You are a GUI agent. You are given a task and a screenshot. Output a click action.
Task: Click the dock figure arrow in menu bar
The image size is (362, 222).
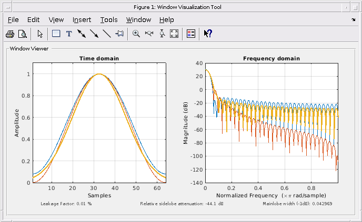click(x=353, y=20)
